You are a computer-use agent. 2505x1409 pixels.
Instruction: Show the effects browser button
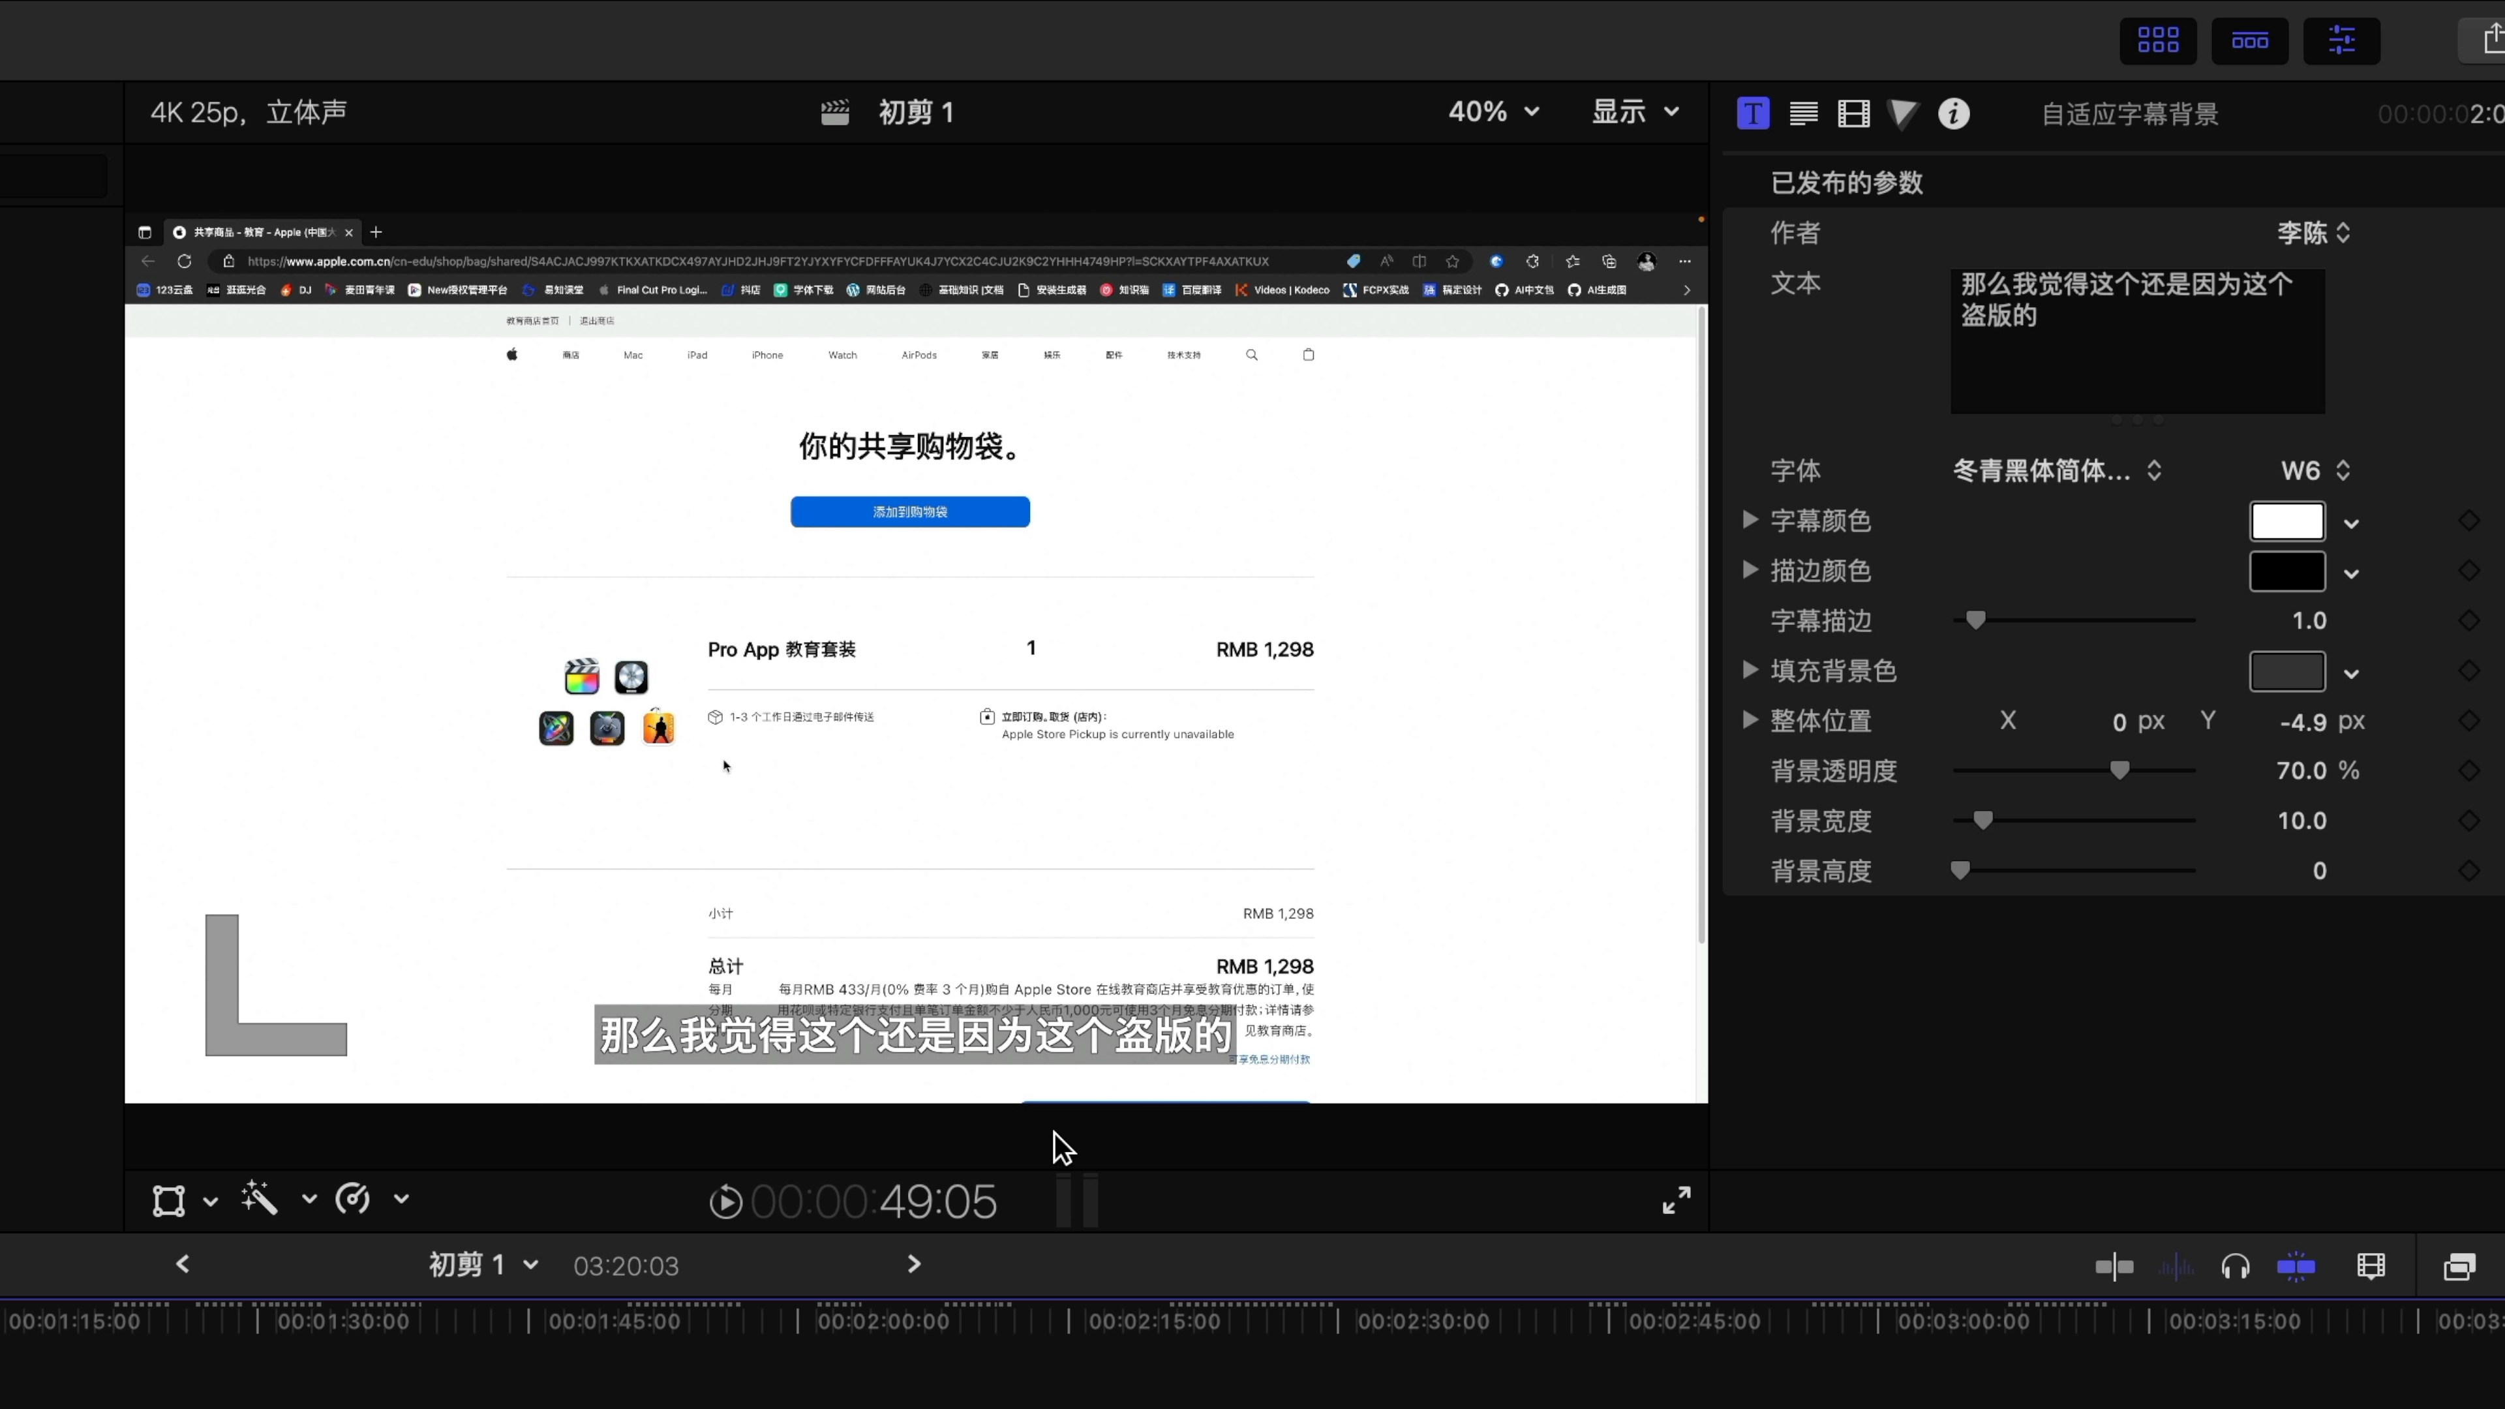coord(2459,1266)
